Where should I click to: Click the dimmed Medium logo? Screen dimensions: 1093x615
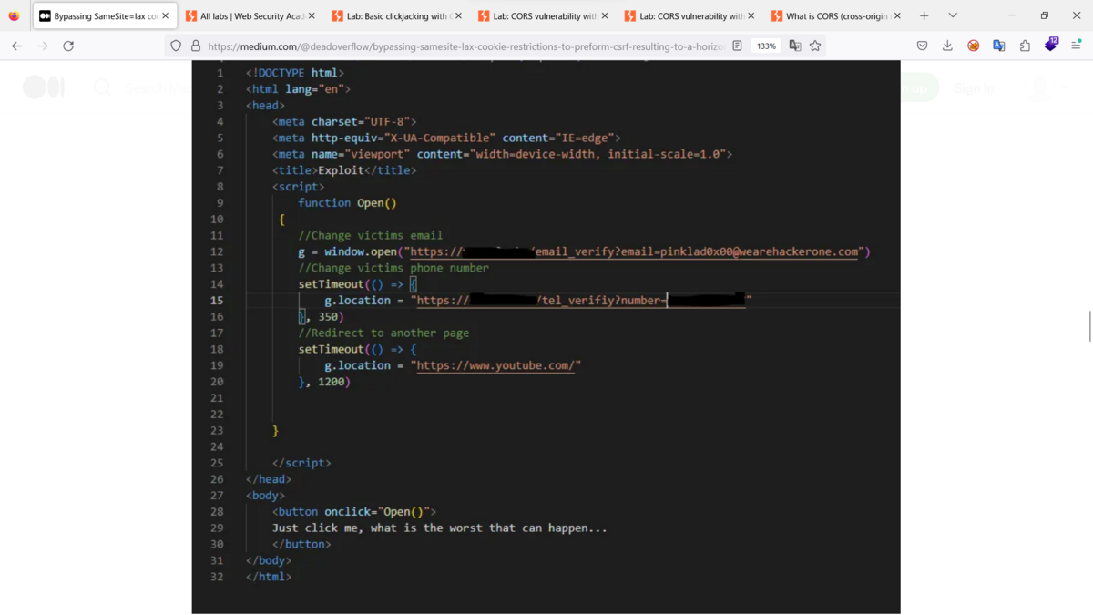pyautogui.click(x=44, y=87)
